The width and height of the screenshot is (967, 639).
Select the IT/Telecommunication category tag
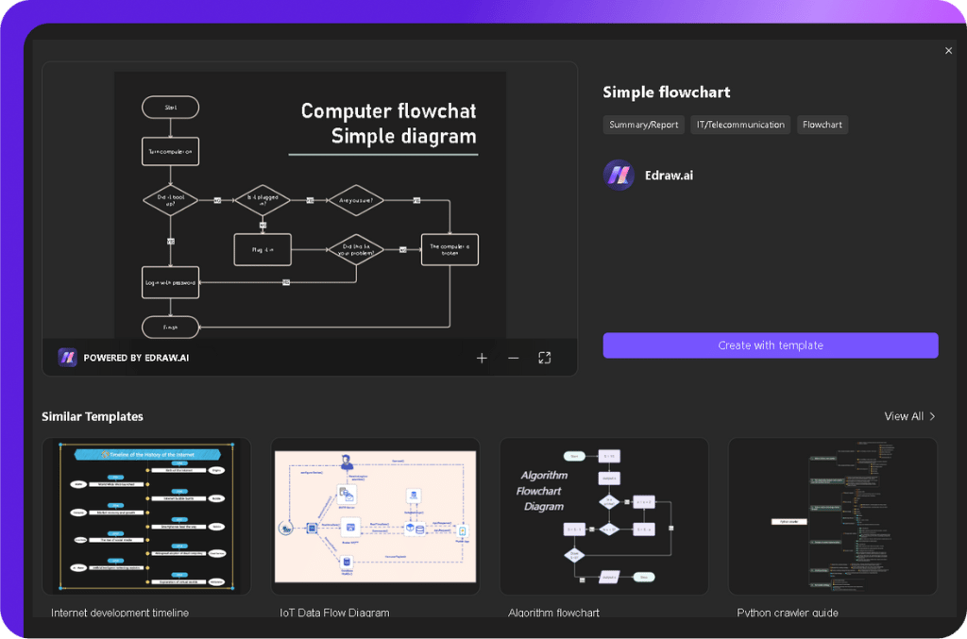(x=740, y=124)
